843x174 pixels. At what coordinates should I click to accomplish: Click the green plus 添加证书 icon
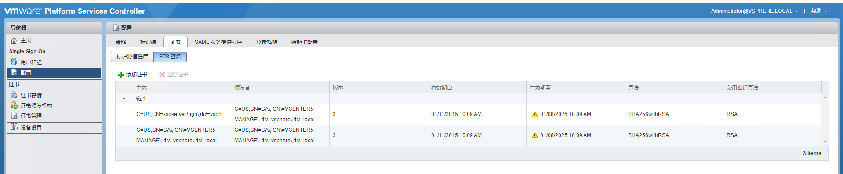point(121,75)
